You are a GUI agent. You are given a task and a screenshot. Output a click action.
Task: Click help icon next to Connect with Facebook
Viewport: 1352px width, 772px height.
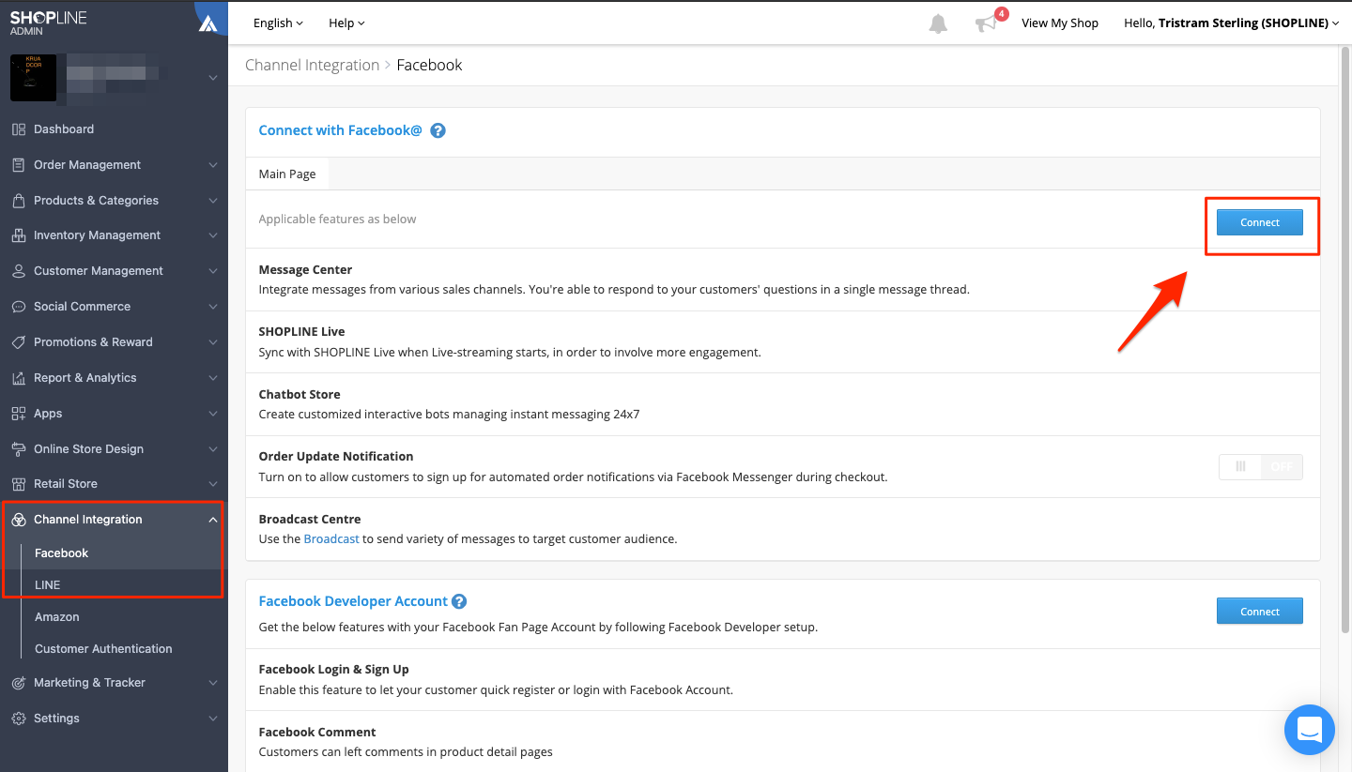pyautogui.click(x=438, y=130)
